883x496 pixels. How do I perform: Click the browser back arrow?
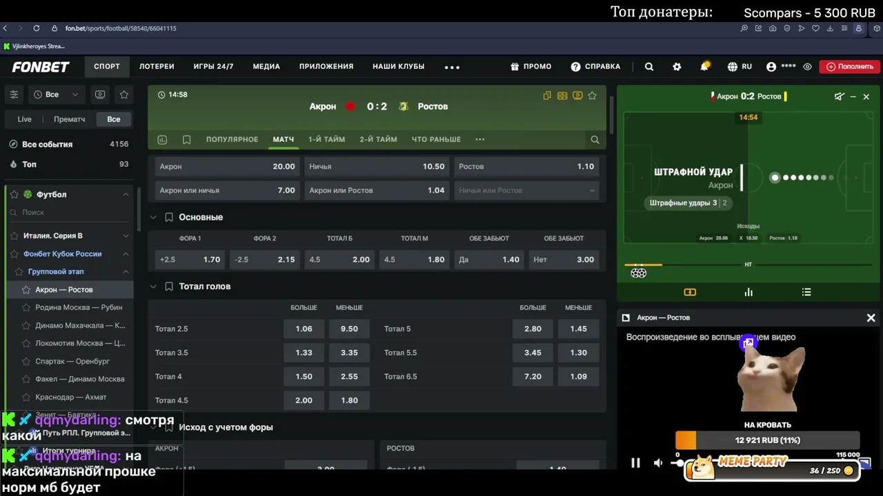5,28
